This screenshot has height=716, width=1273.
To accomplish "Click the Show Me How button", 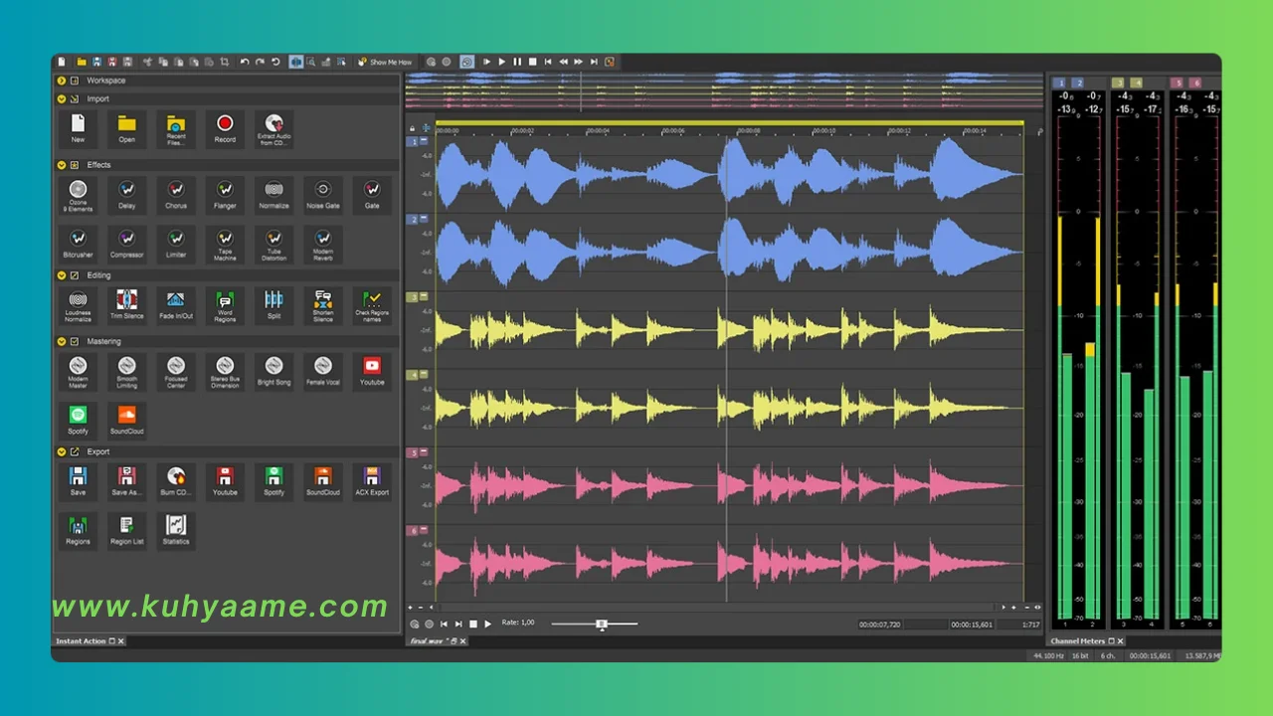I will tap(386, 62).
